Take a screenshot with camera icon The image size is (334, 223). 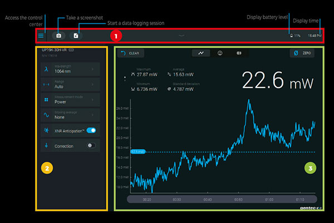58,36
